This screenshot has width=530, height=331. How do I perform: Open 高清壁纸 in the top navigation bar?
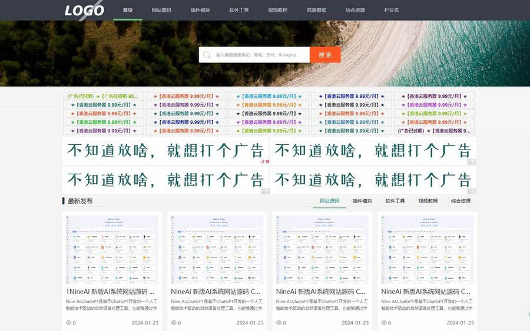316,10
